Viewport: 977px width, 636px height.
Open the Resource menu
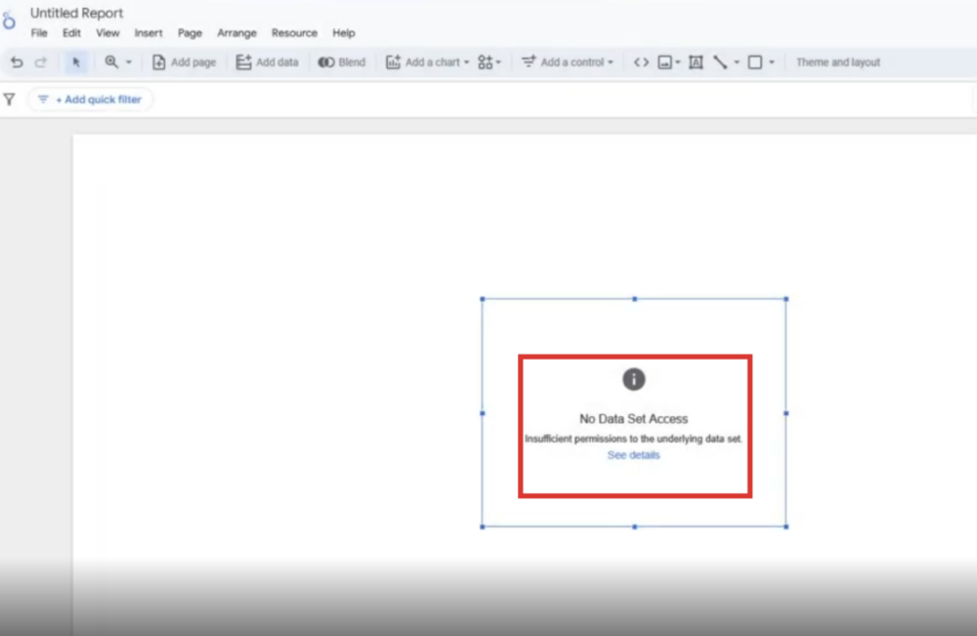pos(294,33)
